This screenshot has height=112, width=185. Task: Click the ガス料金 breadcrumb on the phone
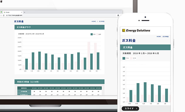tap(166, 37)
